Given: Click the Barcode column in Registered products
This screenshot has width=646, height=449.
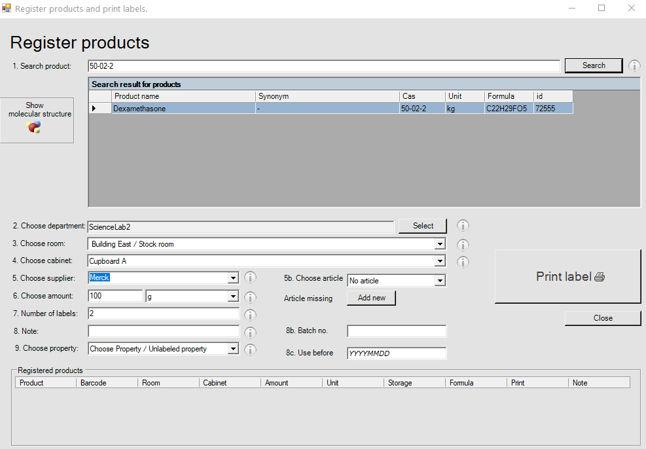Looking at the screenshot, I should [107, 383].
